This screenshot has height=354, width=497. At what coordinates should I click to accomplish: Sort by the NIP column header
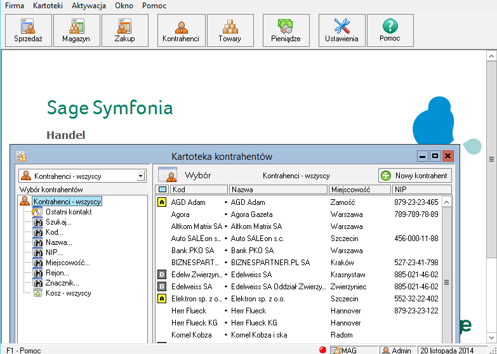pos(422,190)
